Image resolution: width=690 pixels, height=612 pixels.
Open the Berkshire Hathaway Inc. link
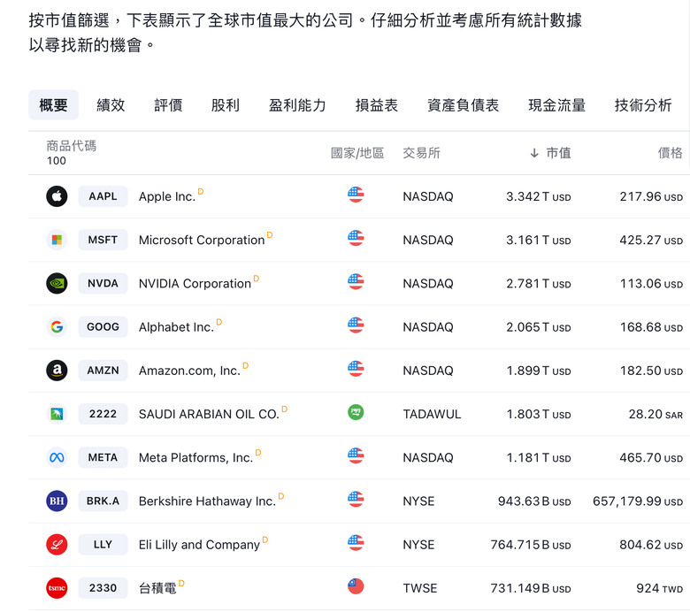coord(207,501)
